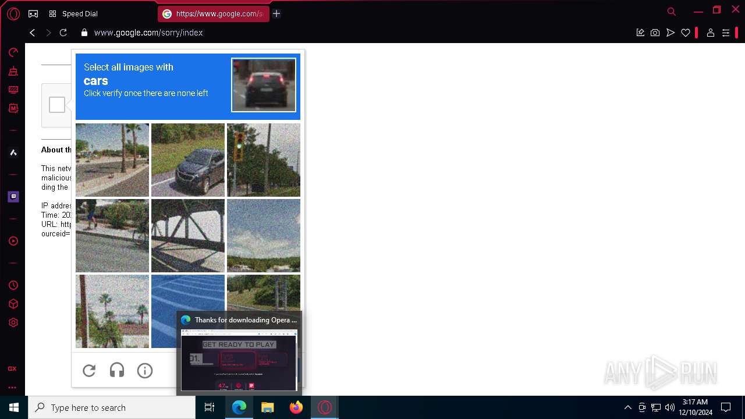Open the Windows notification center icon

(726, 407)
